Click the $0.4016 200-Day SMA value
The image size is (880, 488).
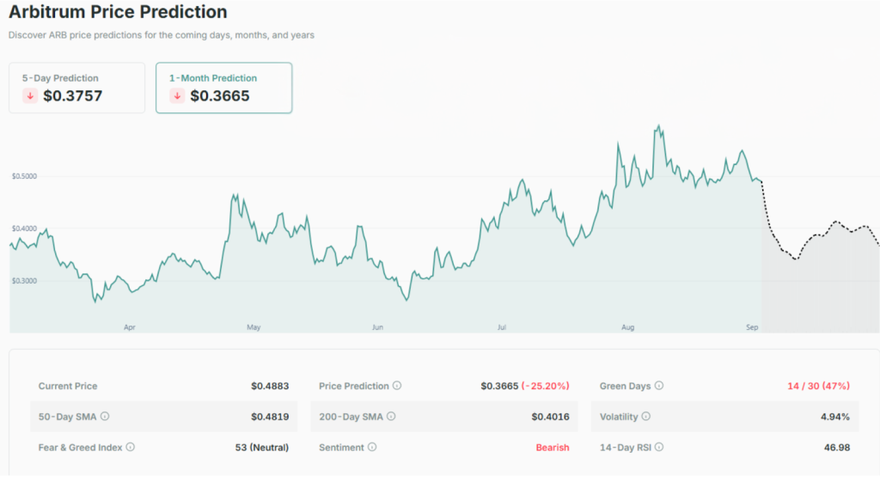pos(551,417)
